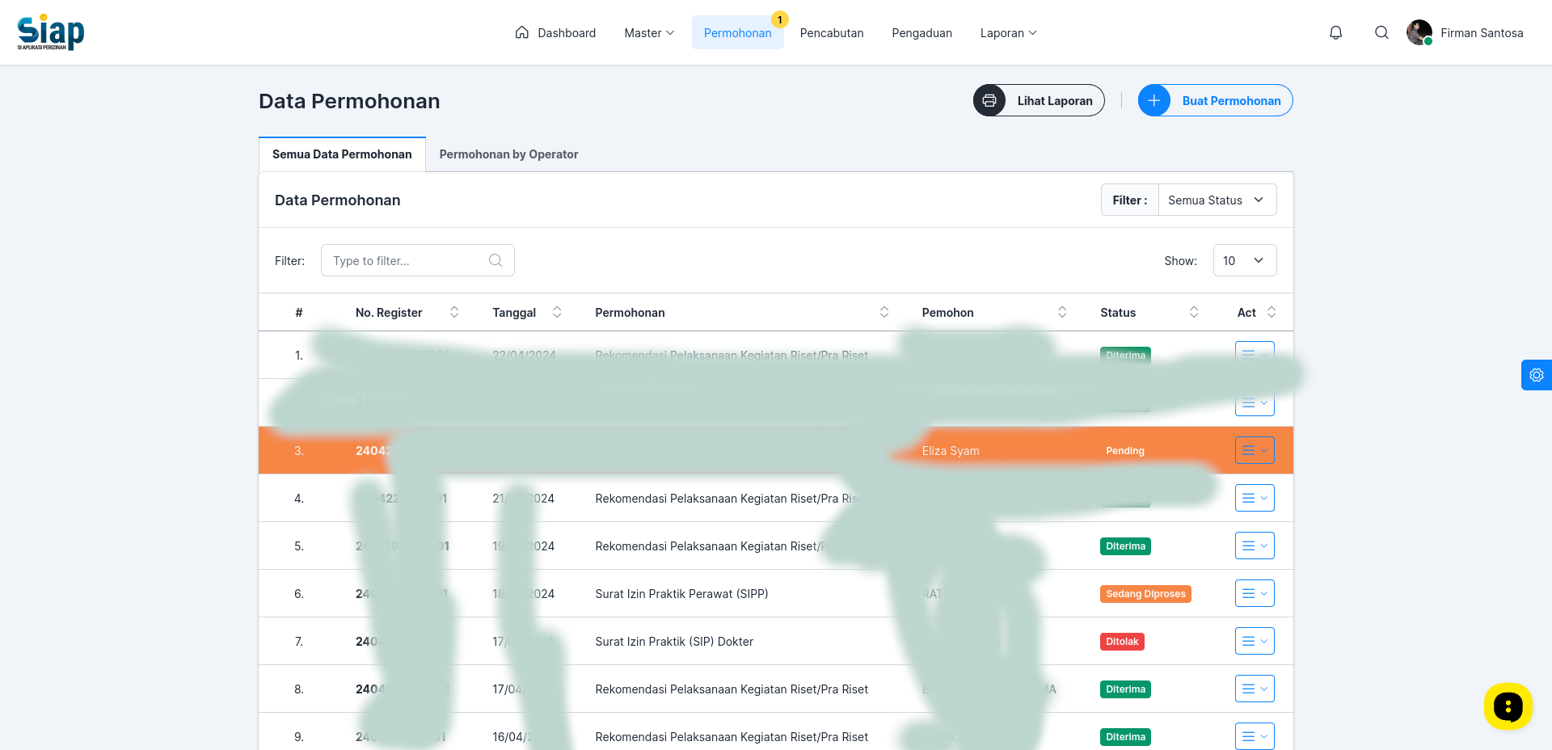Open the search magnifier icon in header

tap(1381, 33)
